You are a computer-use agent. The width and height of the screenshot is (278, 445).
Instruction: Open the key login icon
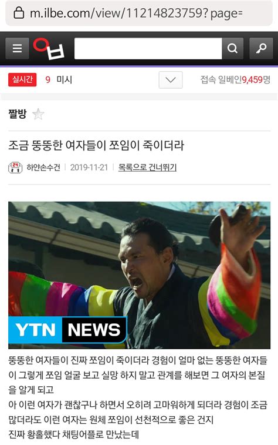click(x=261, y=49)
